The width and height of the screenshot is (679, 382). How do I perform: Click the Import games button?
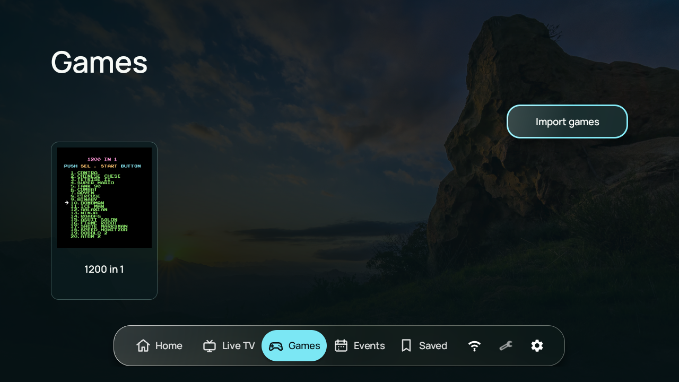(x=567, y=121)
